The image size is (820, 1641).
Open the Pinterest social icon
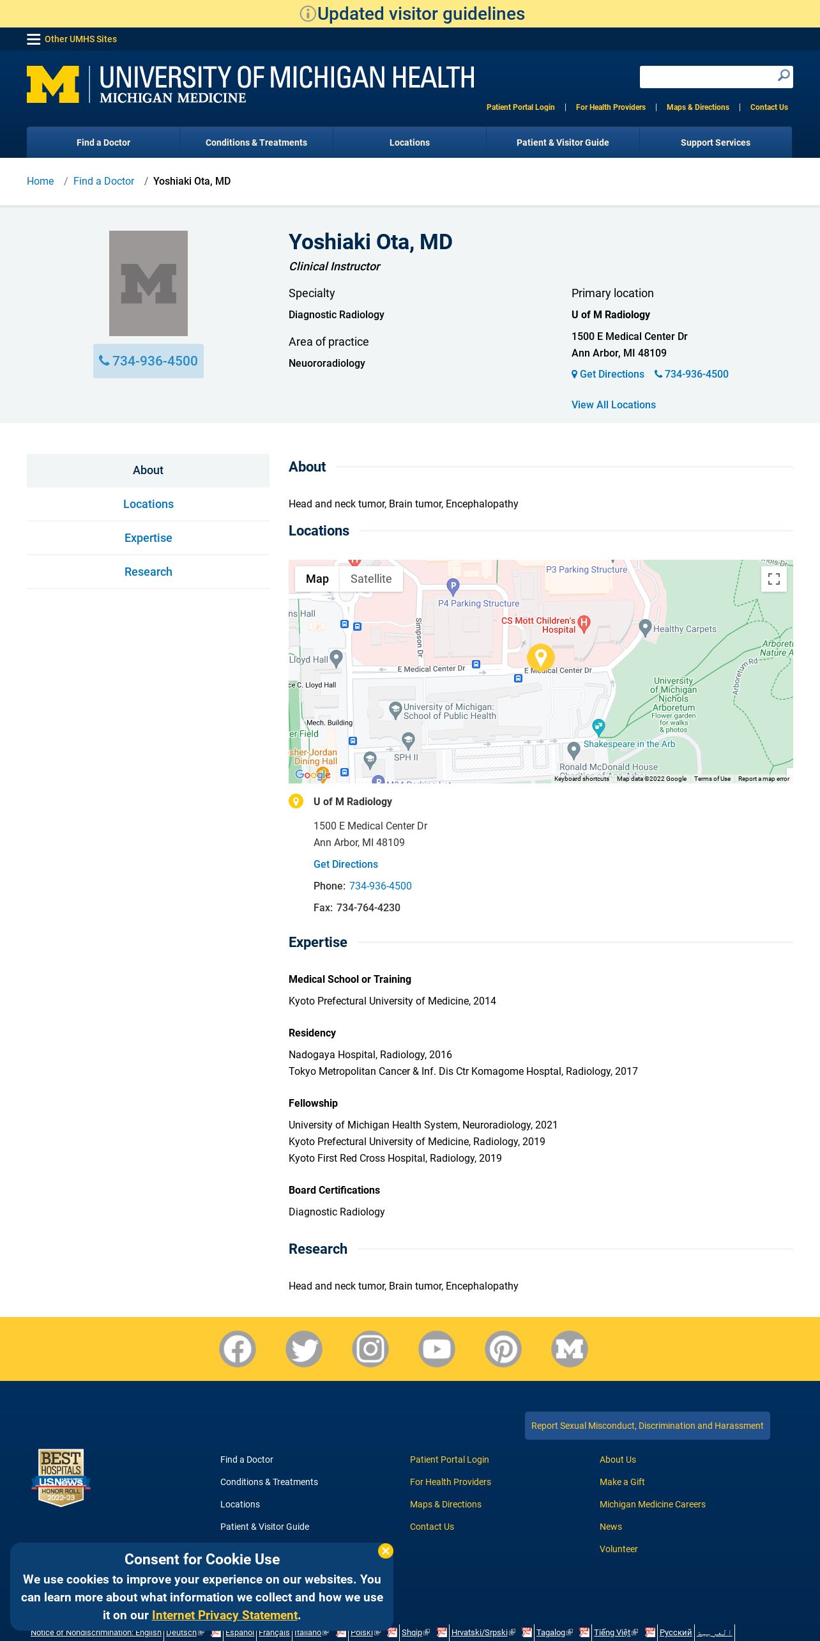503,1349
